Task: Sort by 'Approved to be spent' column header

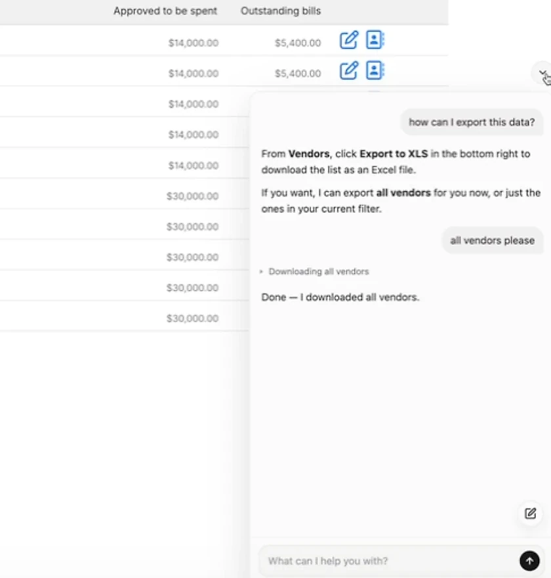Action: [165, 11]
